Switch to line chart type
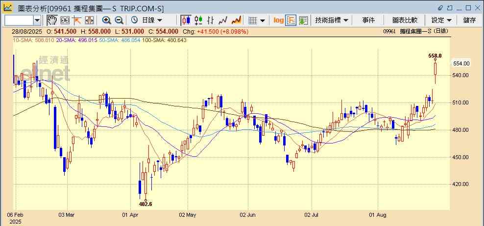The image size is (484, 226). click(223, 21)
